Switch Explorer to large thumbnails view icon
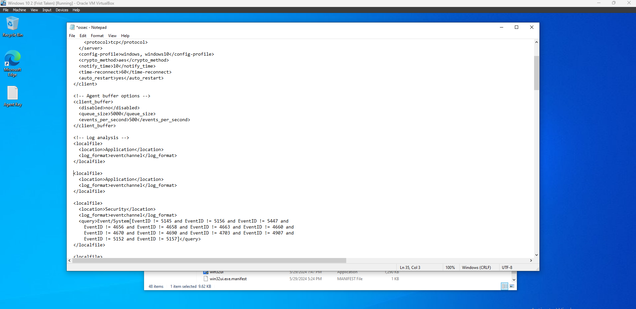Viewport: 636px width, 309px height. 512,286
